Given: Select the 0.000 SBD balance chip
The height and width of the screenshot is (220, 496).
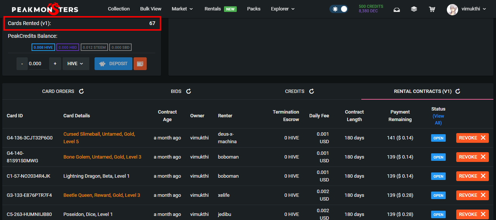Looking at the screenshot, I should coord(121,47).
